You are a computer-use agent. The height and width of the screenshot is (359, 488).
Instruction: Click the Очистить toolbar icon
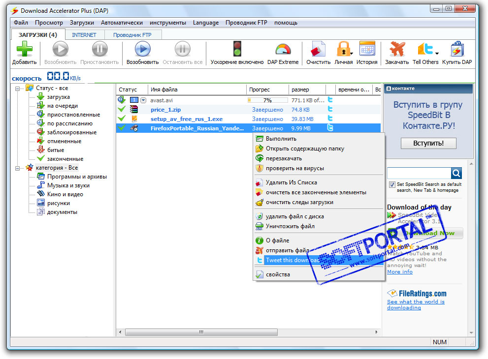pos(318,49)
